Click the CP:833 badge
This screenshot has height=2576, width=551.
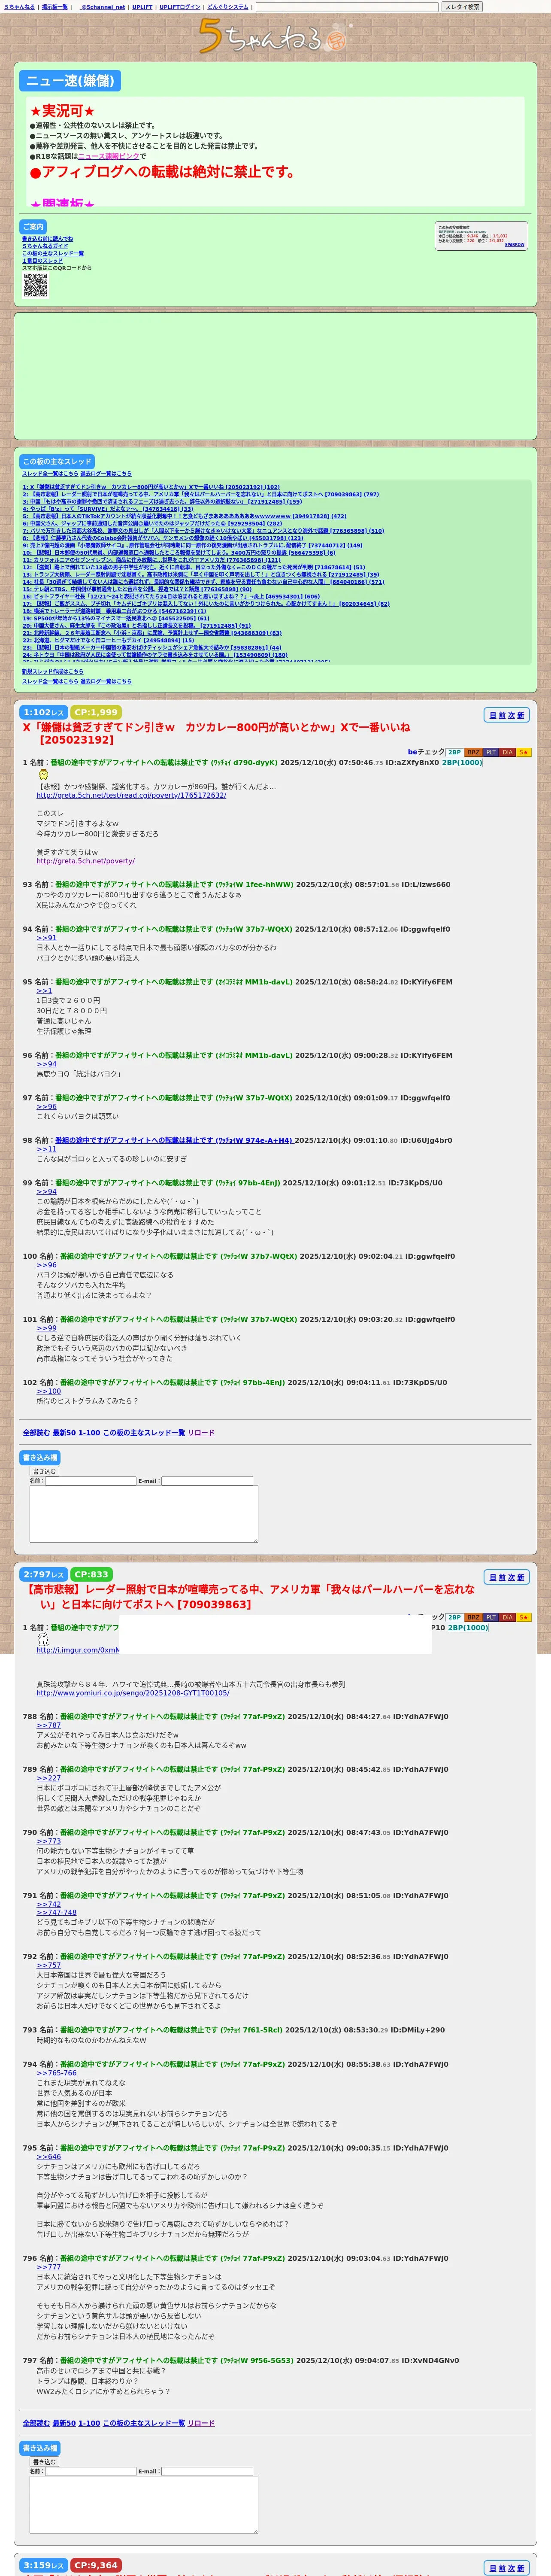[92, 1574]
